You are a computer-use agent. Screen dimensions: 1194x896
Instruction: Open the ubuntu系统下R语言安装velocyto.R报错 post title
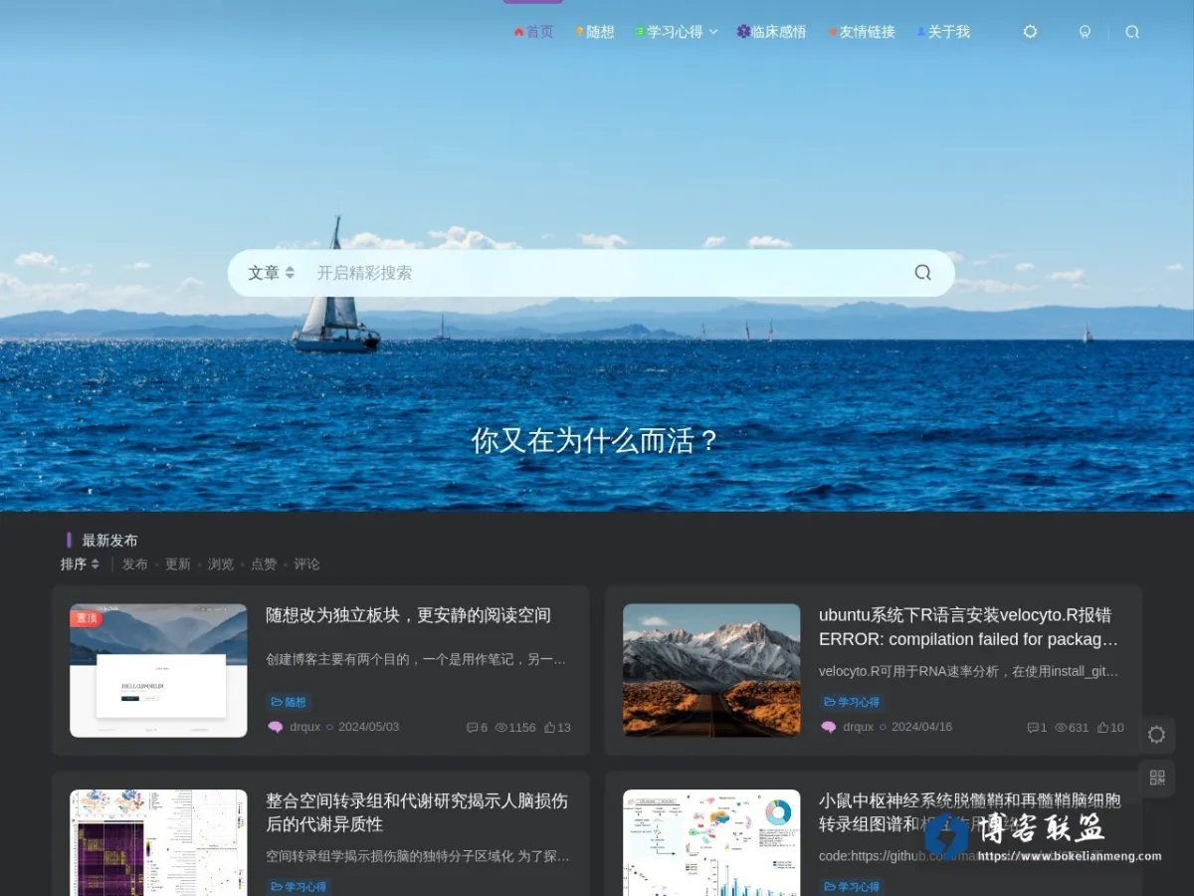coord(969,627)
